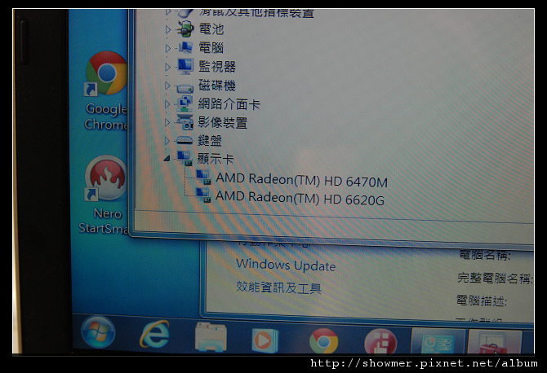Viewport: 547px width, 373px height.
Task: Select AMD Radeon(TM) HD 6470M entry
Action: (301, 179)
